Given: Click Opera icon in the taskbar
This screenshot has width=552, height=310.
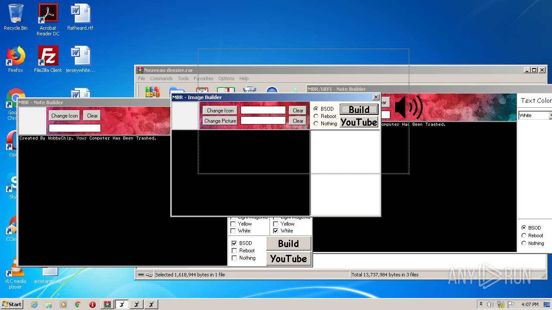Looking at the screenshot, I should (92, 304).
